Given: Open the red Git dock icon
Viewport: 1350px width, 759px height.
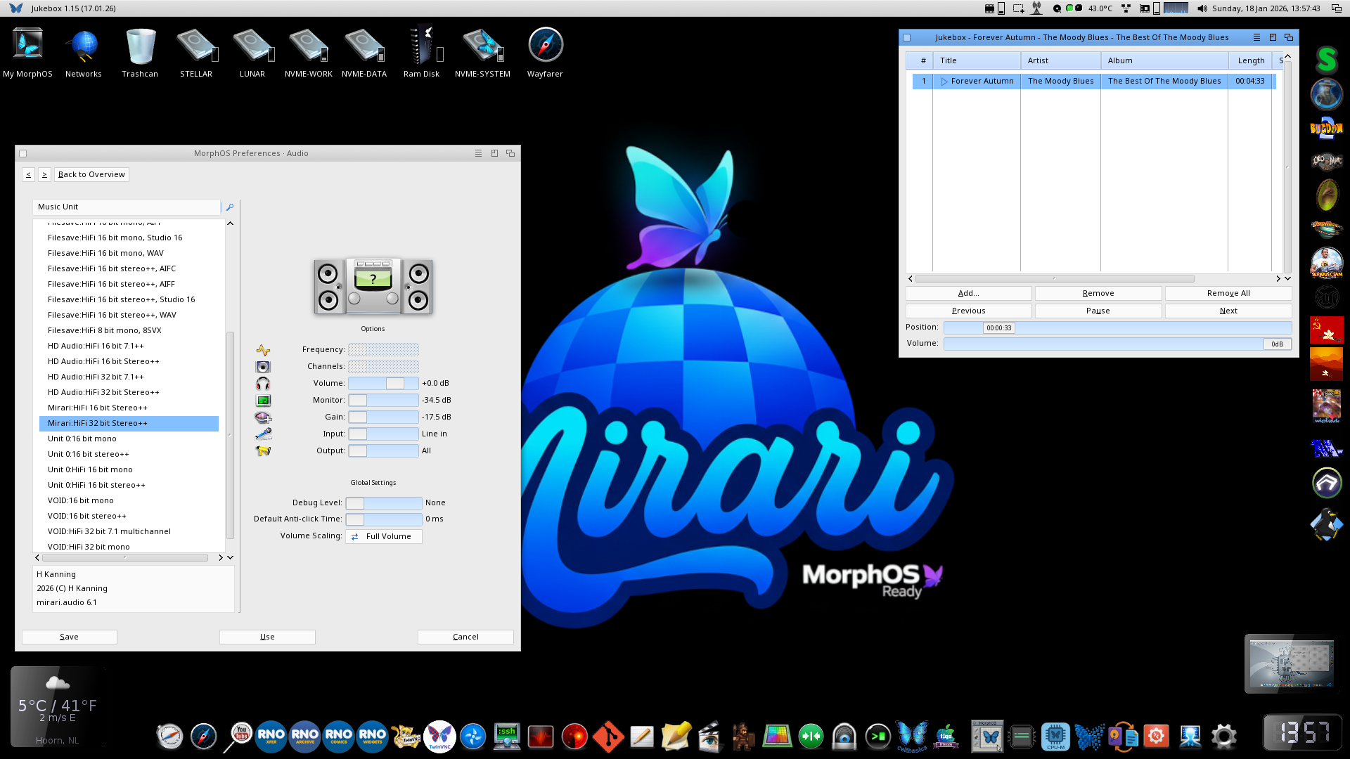Looking at the screenshot, I should point(607,737).
